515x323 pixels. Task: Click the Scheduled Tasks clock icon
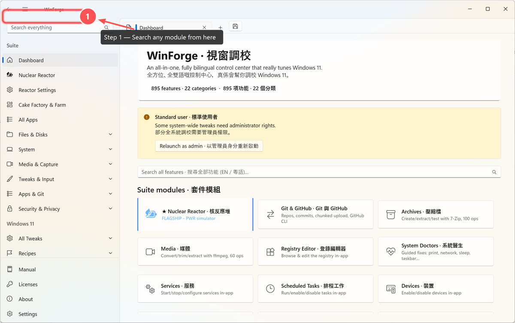270,289
